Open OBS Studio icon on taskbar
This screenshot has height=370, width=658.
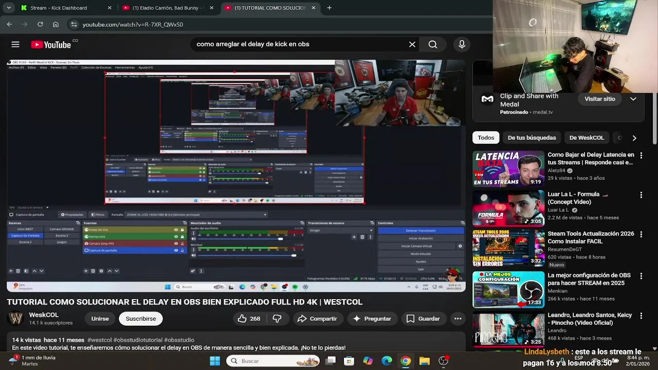(x=443, y=361)
